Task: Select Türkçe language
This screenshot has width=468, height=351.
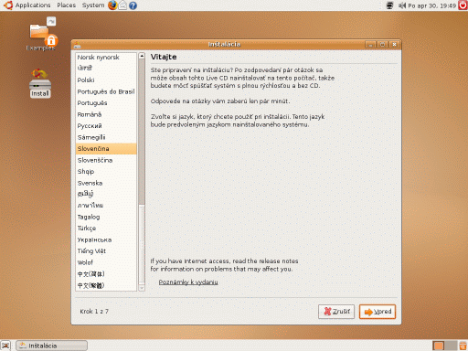Action: [x=106, y=229]
